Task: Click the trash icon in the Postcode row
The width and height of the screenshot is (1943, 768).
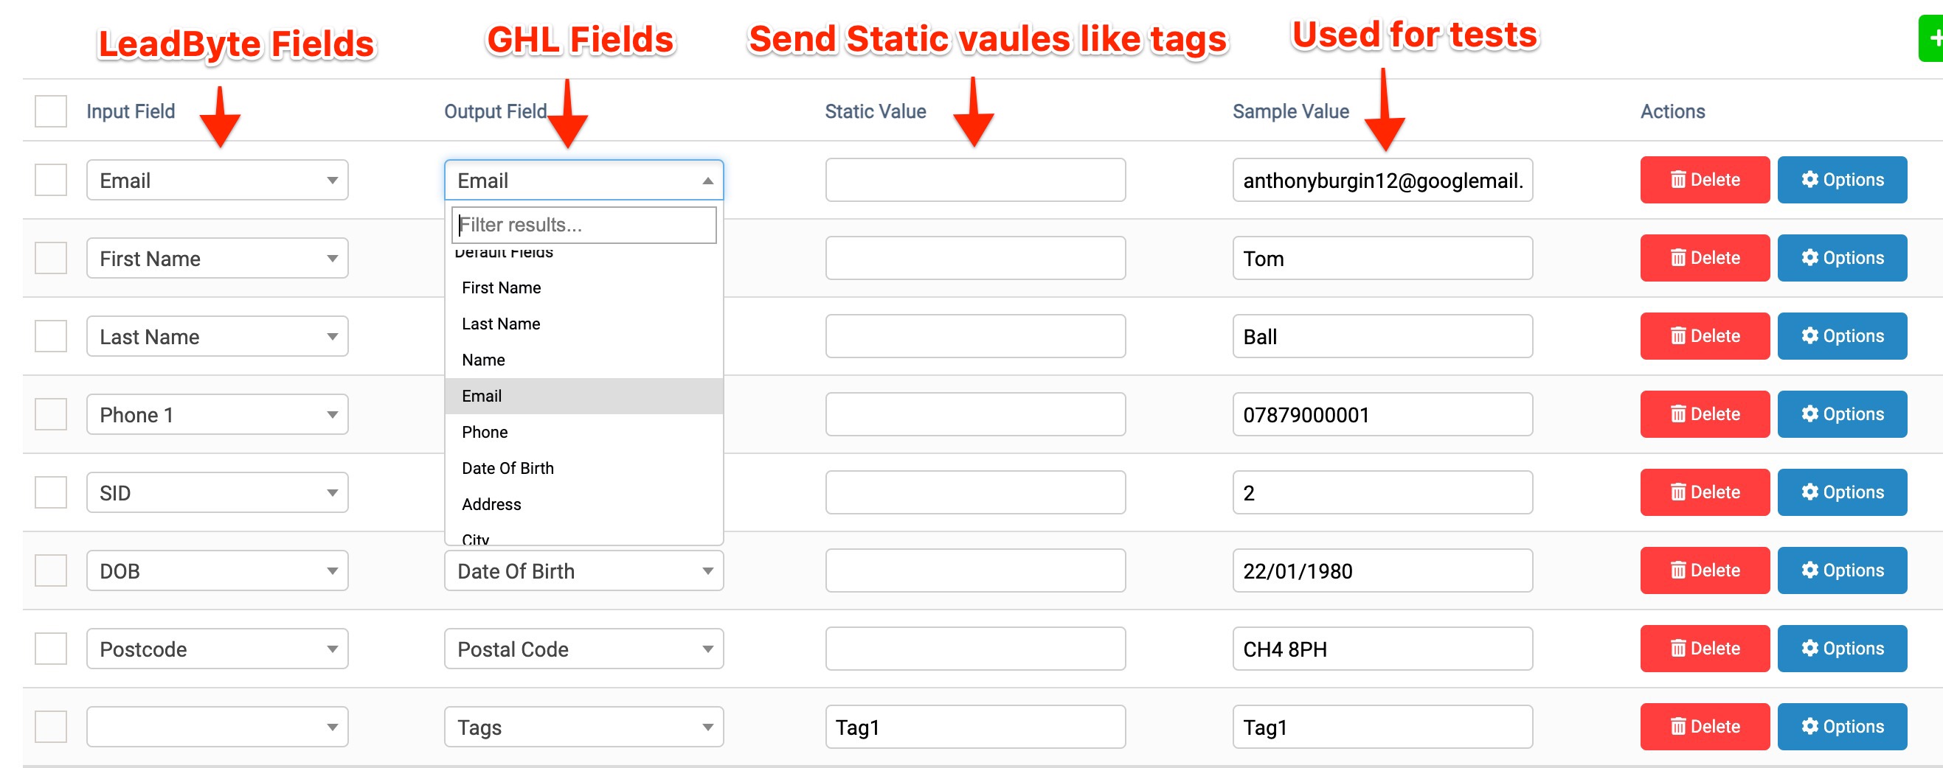Action: 1677,648
